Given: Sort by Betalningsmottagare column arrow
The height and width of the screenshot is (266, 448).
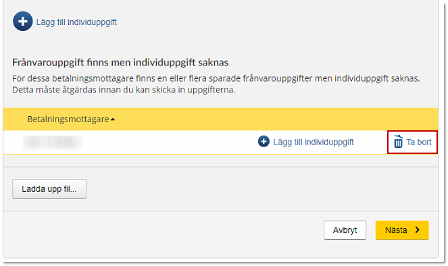Looking at the screenshot, I should [113, 119].
